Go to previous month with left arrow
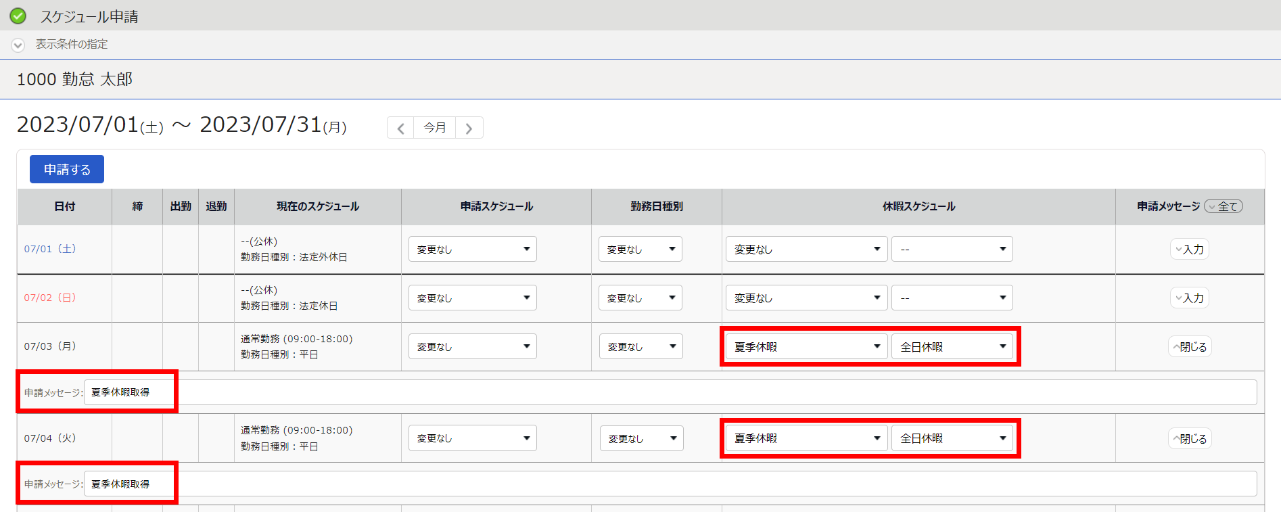This screenshot has height=512, width=1281. point(400,128)
